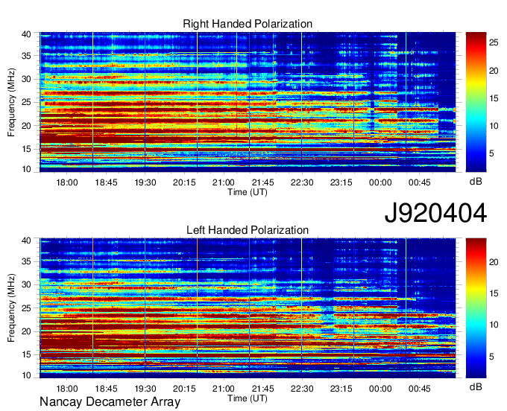Viewport: 507px width, 411px height.
Task: Click the 00:45 time tick of Right Handed plot
Action: click(419, 182)
